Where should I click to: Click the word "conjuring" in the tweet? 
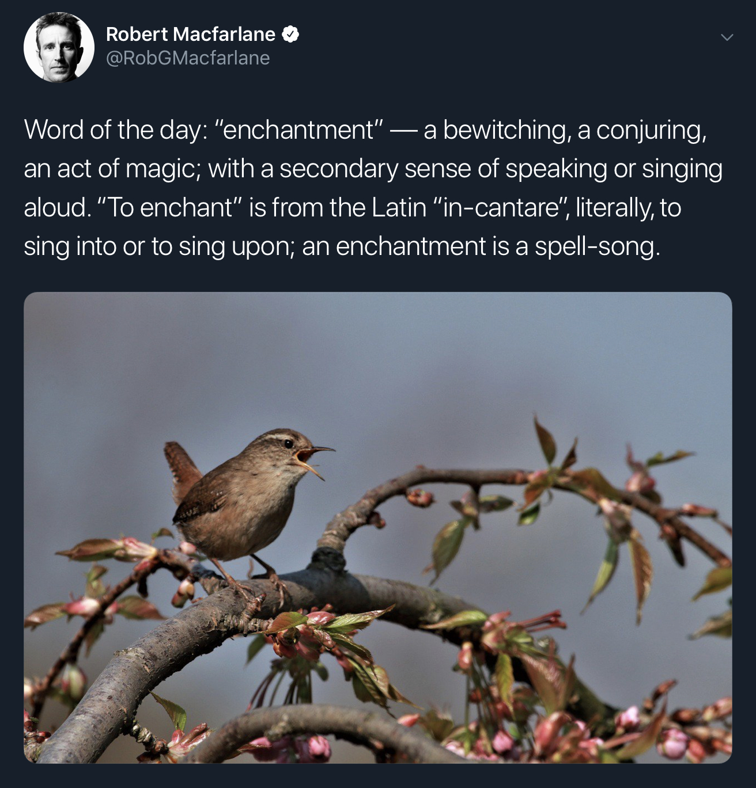click(650, 130)
